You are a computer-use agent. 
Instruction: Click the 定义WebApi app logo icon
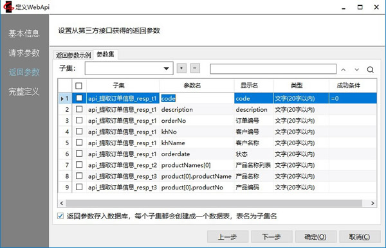point(8,7)
